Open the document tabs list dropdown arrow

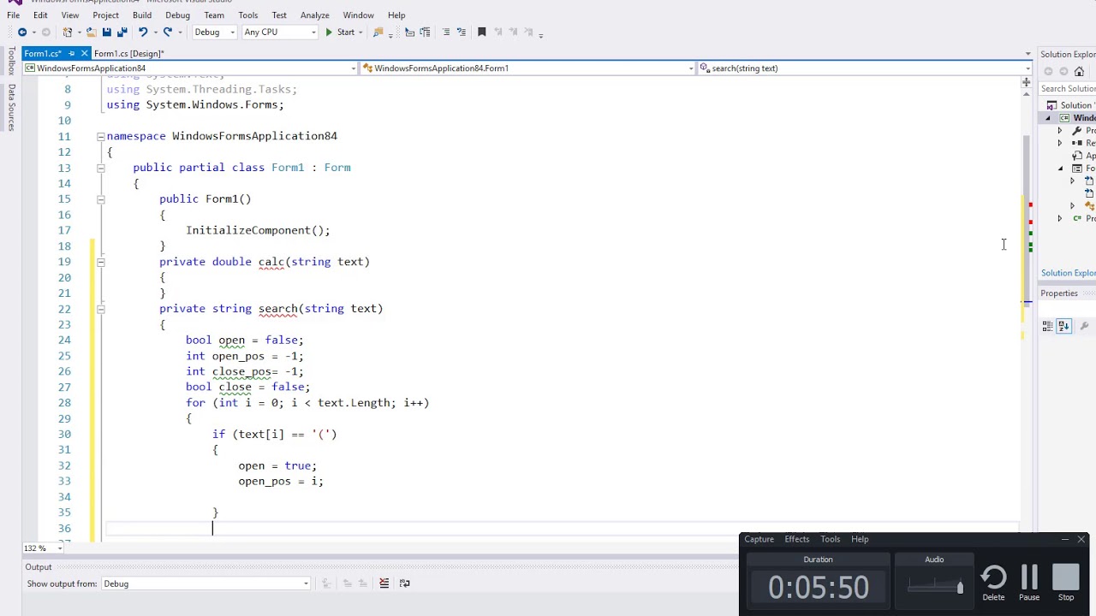(x=1027, y=54)
